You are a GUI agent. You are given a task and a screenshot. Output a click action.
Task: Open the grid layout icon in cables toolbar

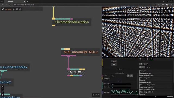click(17, 9)
